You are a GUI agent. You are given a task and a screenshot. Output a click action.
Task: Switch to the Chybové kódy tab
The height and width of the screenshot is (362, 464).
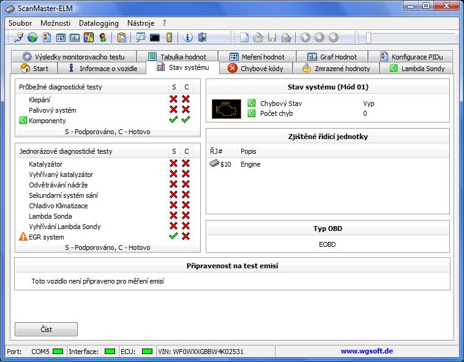(255, 69)
